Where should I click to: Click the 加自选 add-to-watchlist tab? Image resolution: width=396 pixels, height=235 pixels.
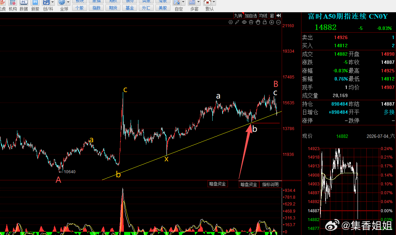[251, 16]
